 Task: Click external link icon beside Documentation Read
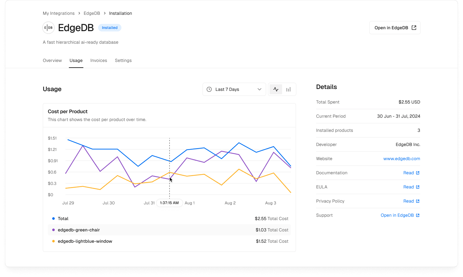(418, 173)
